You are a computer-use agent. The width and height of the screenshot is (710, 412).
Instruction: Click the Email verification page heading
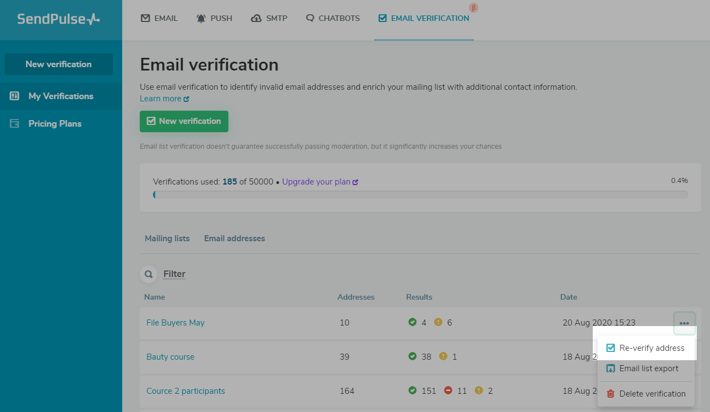tap(209, 64)
